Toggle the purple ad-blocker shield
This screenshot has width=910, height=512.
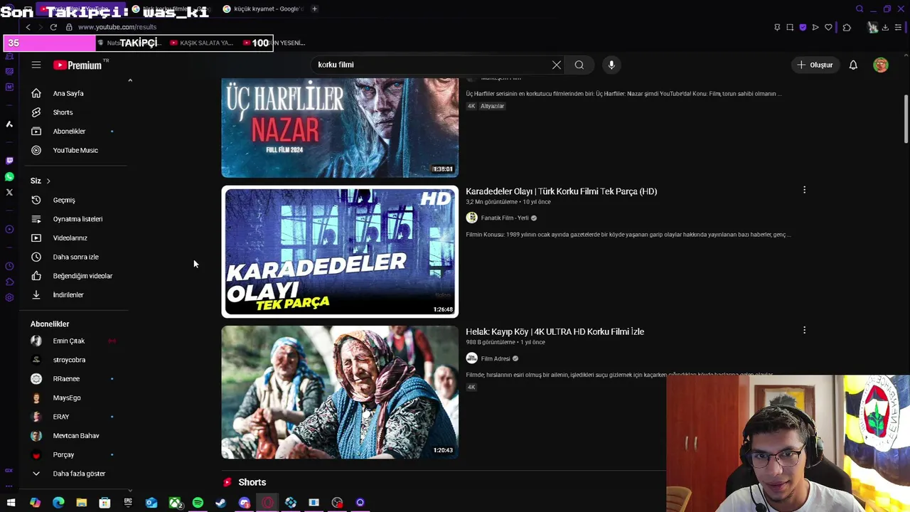803,27
